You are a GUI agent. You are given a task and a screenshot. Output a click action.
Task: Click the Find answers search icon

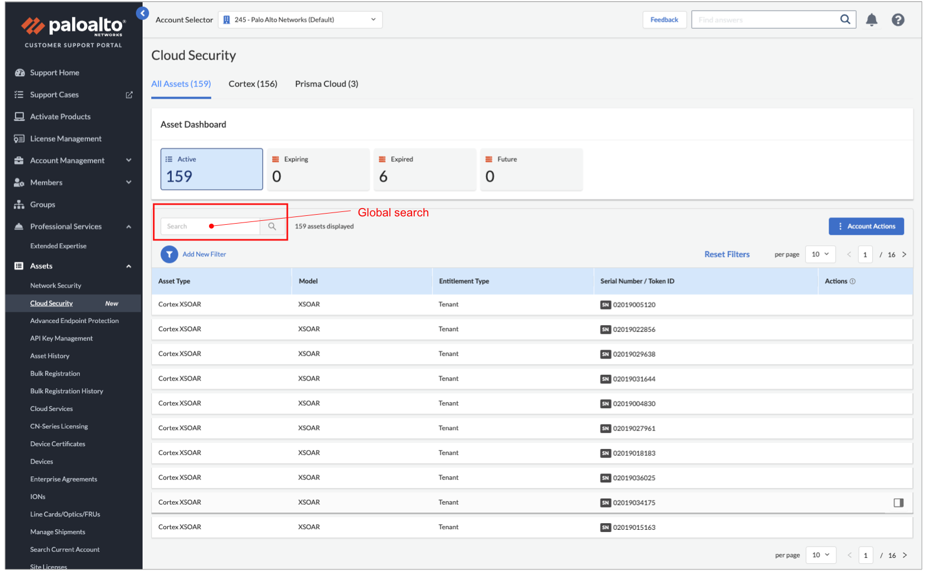click(x=845, y=20)
